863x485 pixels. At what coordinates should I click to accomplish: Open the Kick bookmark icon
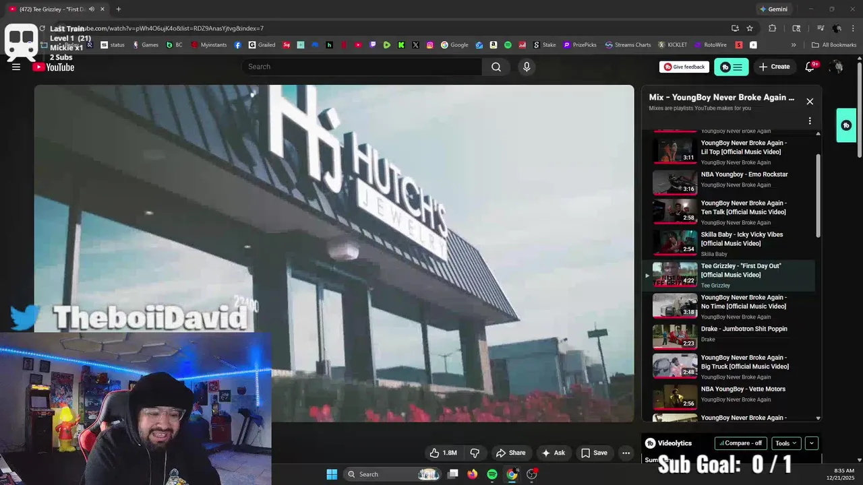401,45
